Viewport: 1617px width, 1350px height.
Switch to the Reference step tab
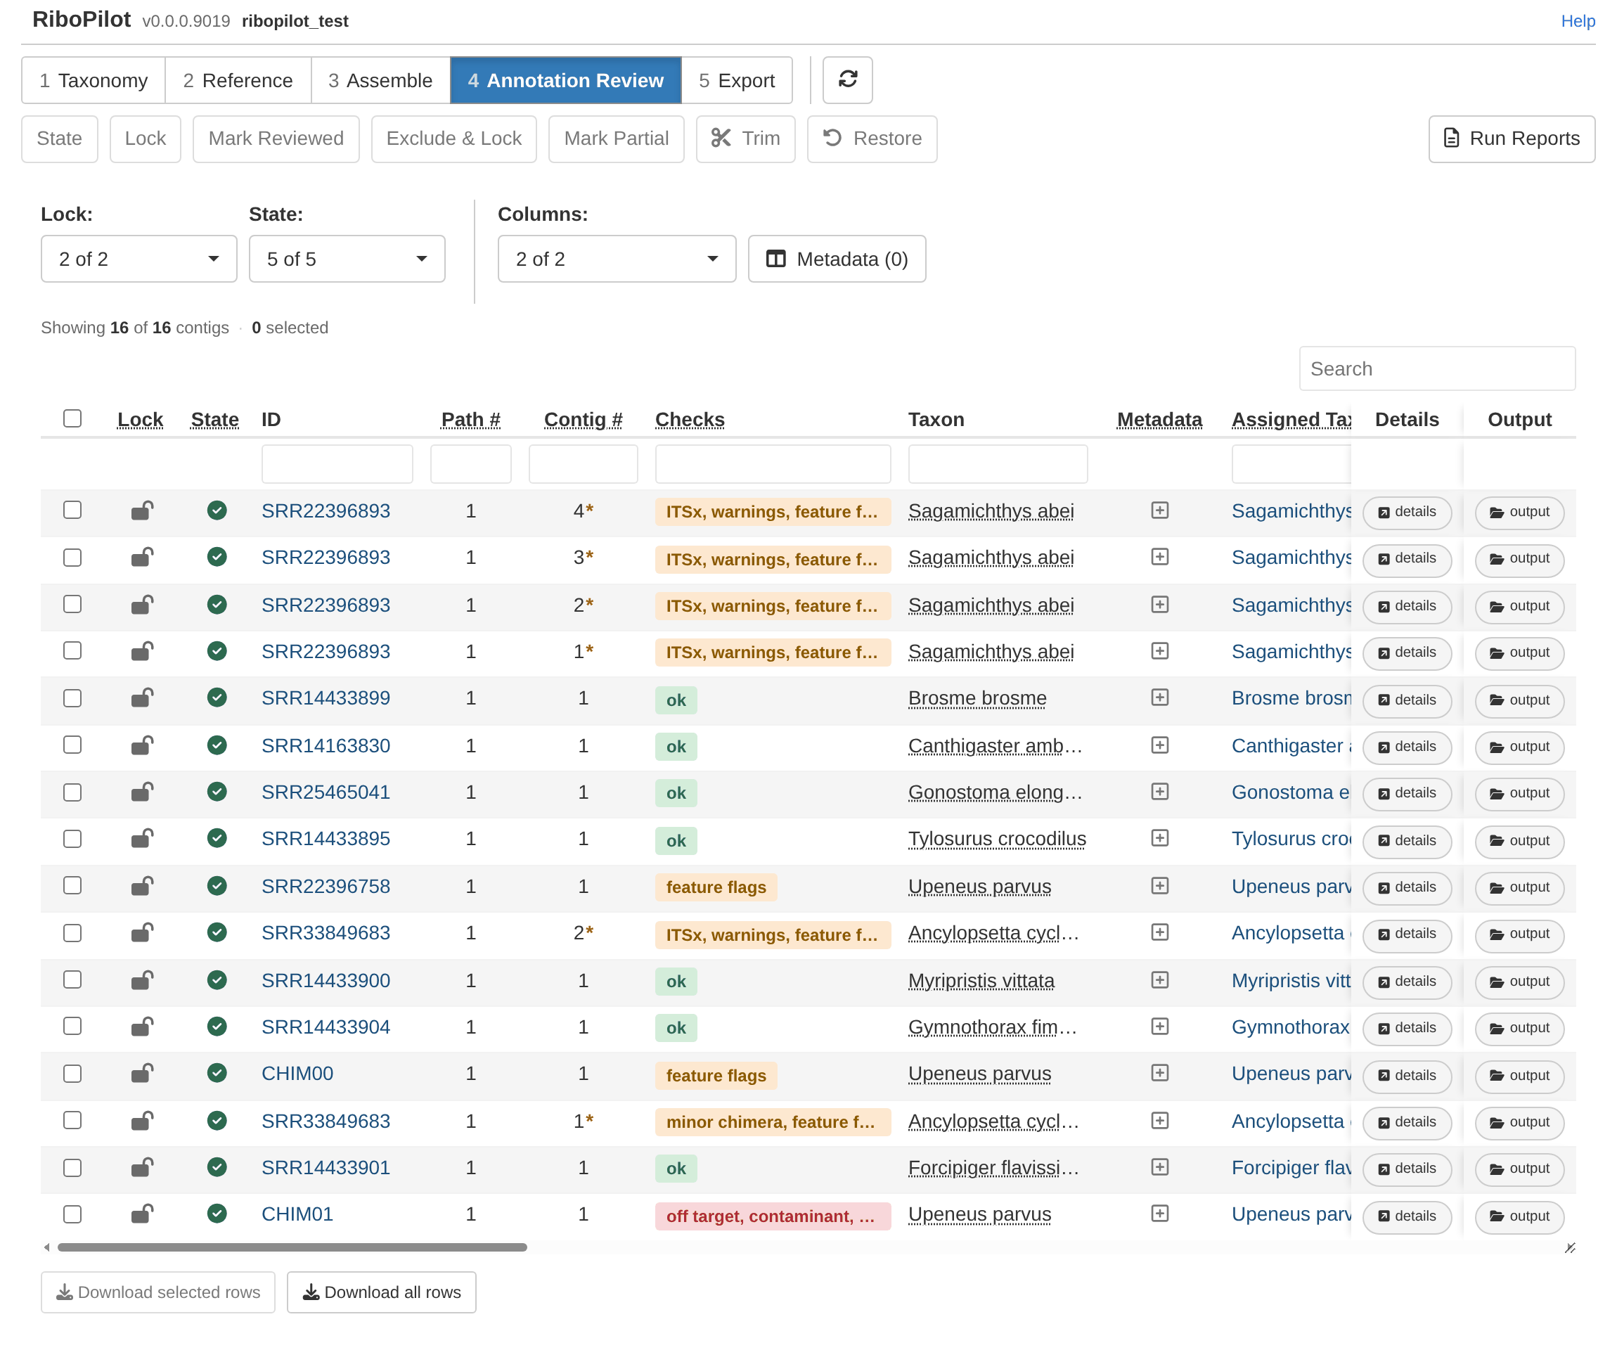click(238, 80)
